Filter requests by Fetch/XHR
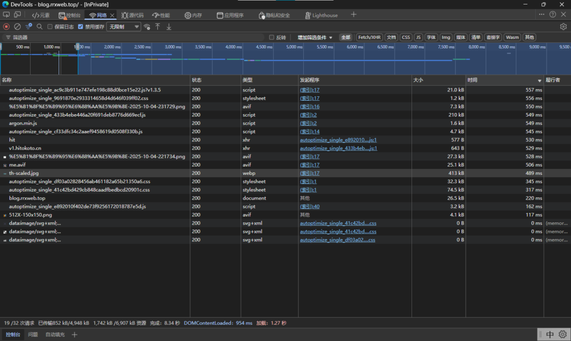Image resolution: width=571 pixels, height=341 pixels. [369, 37]
